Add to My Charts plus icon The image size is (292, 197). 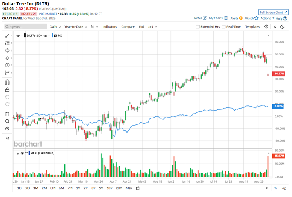(x=226, y=18)
